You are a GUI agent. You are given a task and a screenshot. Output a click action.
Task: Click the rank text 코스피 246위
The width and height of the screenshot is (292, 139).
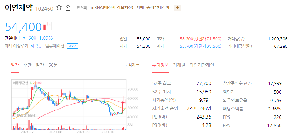click(x=198, y=109)
